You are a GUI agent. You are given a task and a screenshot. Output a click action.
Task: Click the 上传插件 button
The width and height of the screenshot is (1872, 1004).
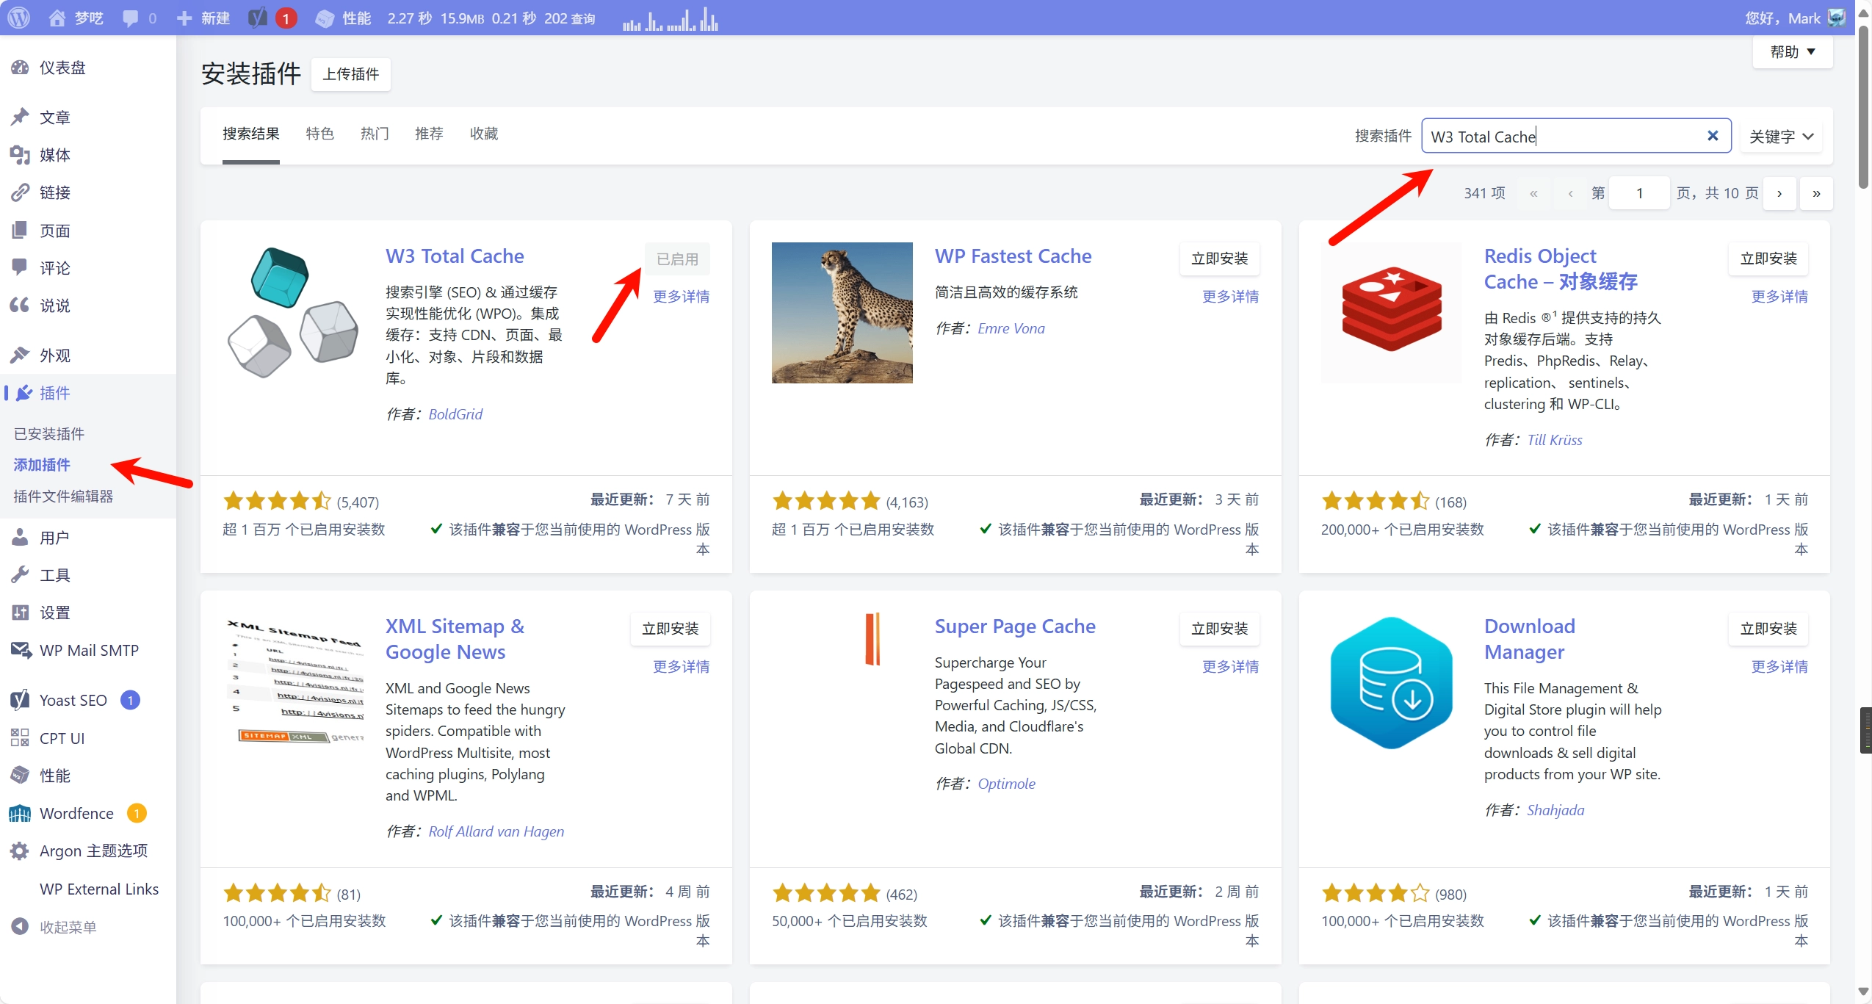click(351, 74)
